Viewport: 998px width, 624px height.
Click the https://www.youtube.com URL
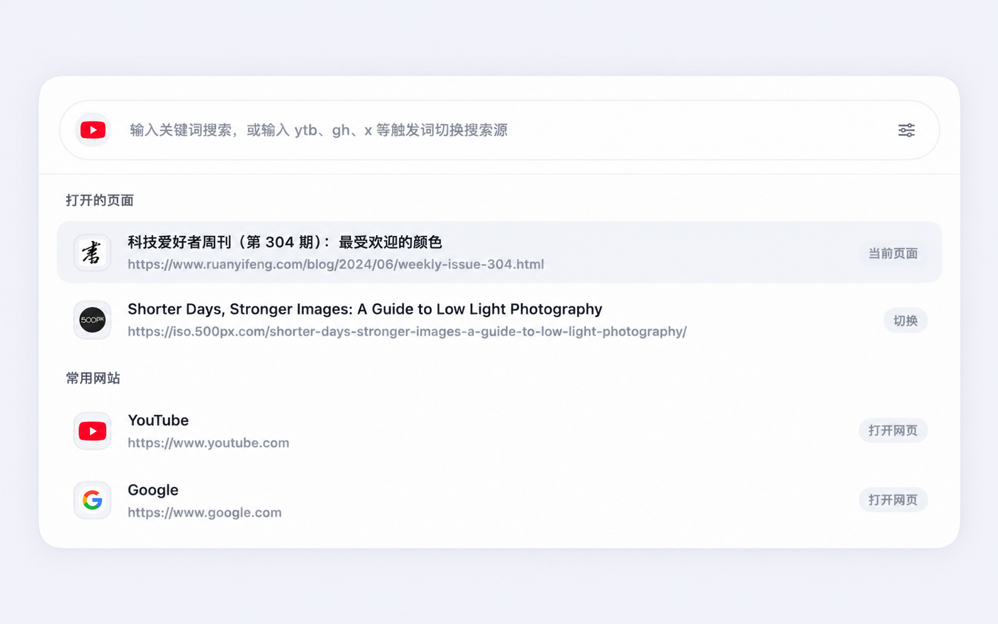click(x=208, y=443)
